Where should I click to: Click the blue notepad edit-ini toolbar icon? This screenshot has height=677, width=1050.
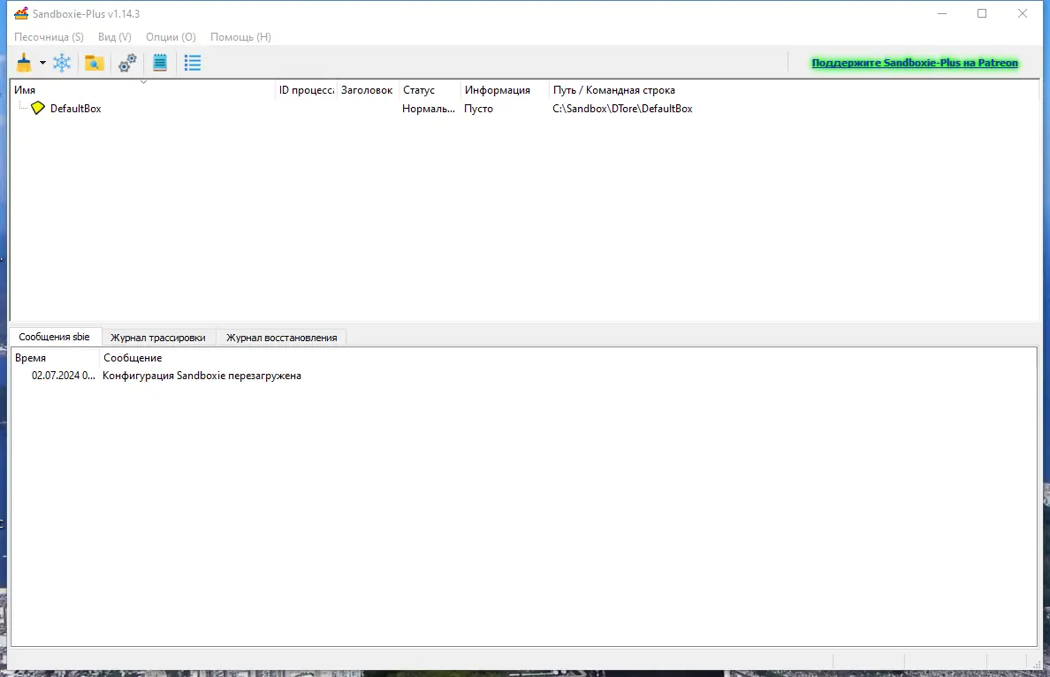click(x=160, y=63)
